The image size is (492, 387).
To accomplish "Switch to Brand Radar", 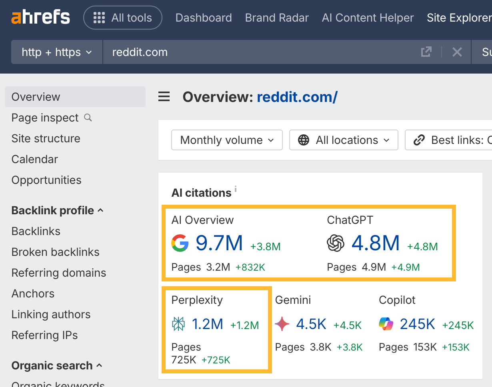I will point(276,18).
